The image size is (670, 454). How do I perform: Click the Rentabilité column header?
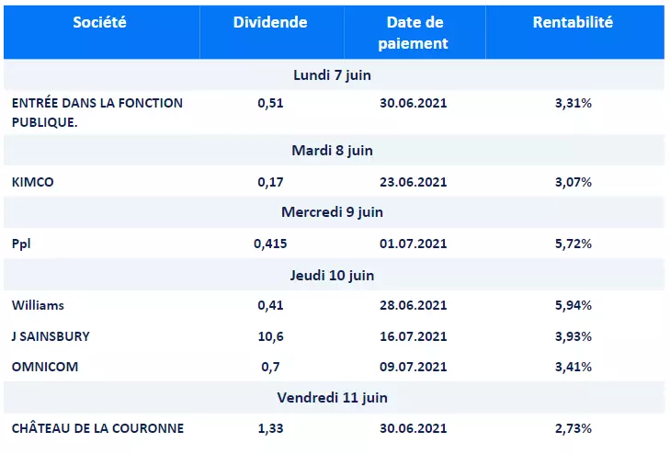[x=574, y=32]
